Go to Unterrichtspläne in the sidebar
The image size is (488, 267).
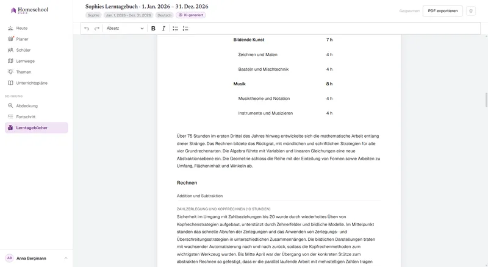(37, 83)
